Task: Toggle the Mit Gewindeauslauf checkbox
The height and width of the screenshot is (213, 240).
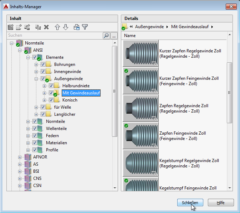Action: point(51,93)
